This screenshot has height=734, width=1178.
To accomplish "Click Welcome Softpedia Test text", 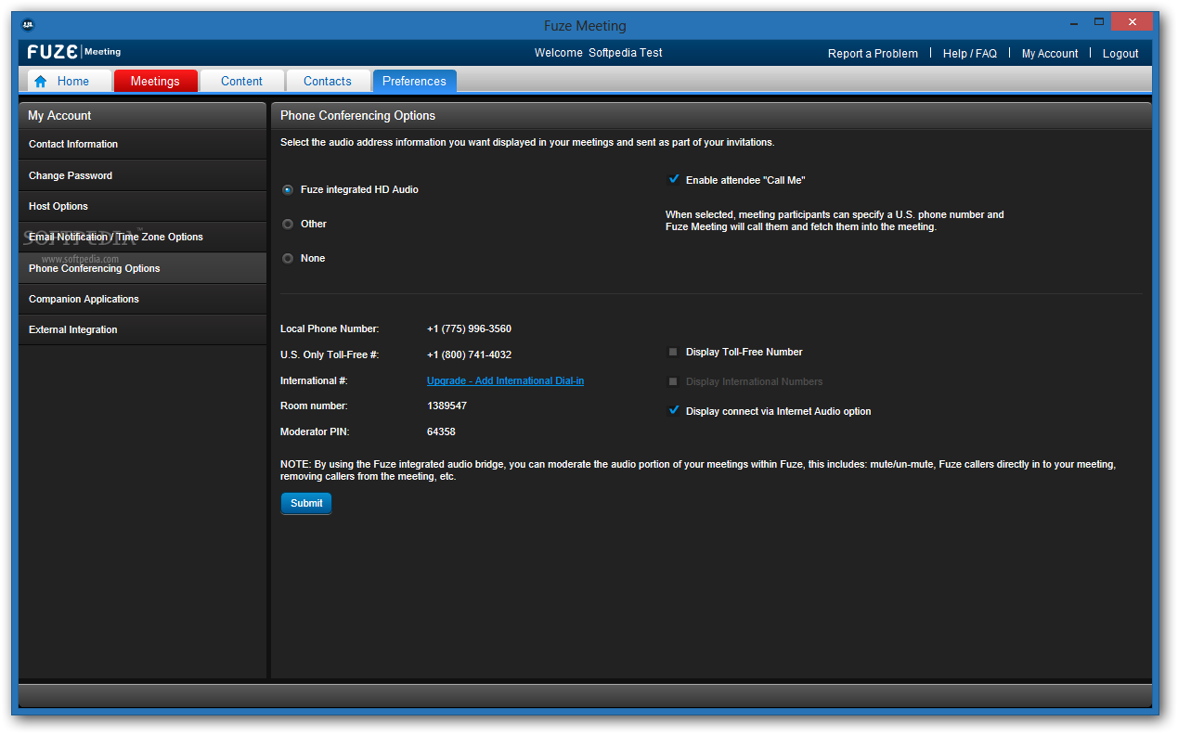I will pos(599,53).
